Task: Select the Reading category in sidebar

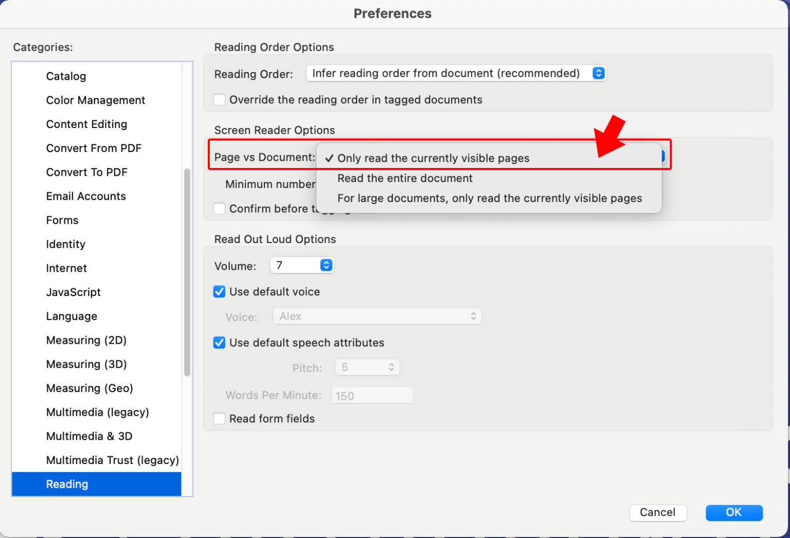Action: [67, 484]
